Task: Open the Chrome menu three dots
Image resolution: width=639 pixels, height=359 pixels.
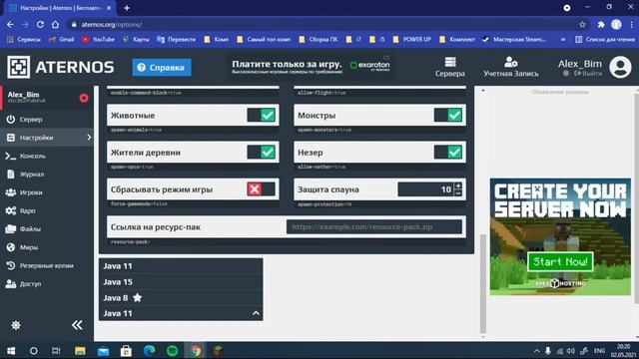Action: (x=631, y=24)
